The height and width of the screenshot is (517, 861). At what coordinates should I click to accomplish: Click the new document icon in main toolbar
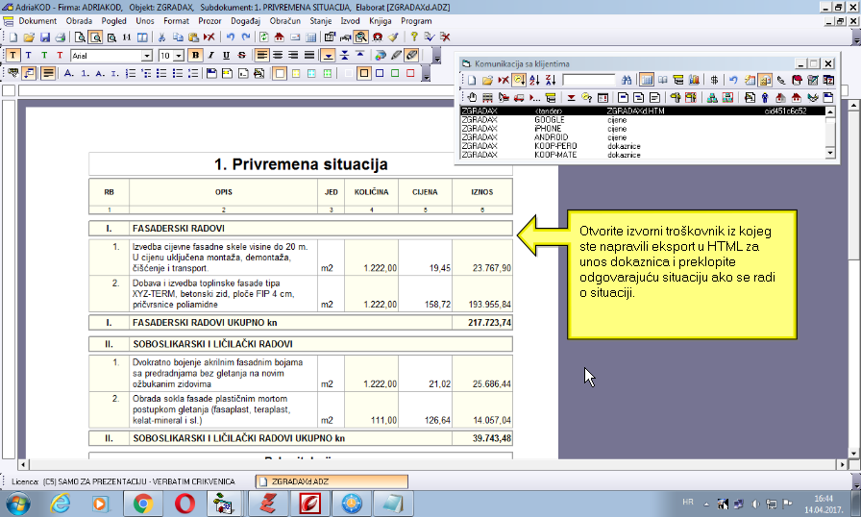pos(13,37)
